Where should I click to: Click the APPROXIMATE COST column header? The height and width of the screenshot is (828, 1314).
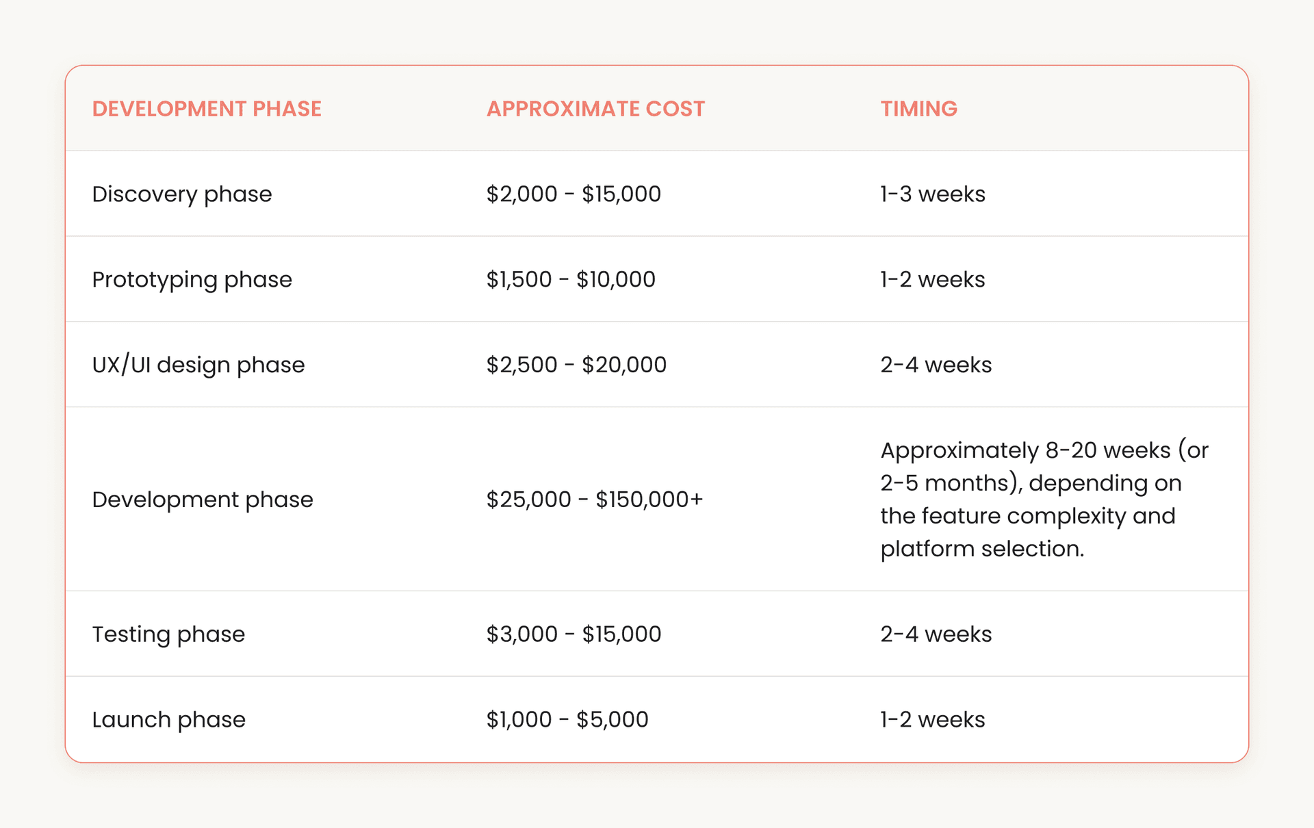(x=595, y=109)
